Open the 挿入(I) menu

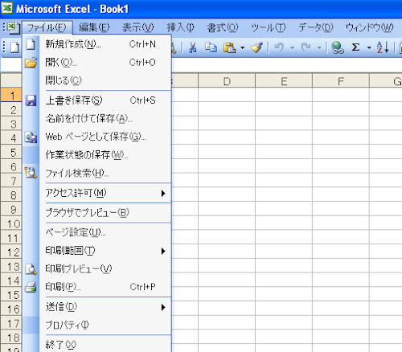[x=180, y=27]
